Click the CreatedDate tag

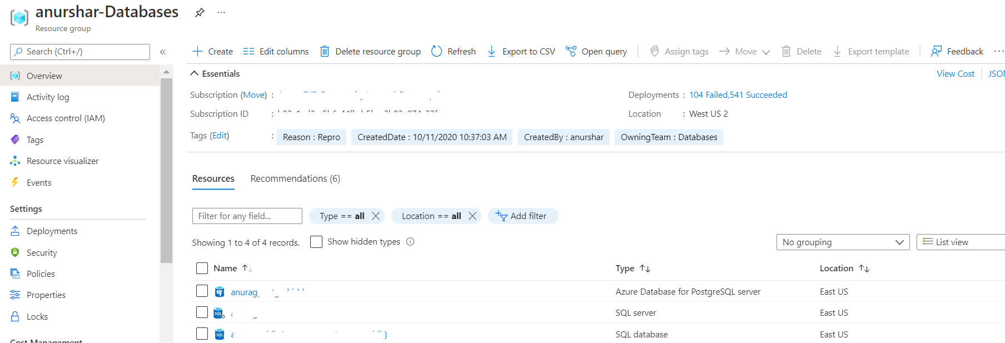click(432, 137)
